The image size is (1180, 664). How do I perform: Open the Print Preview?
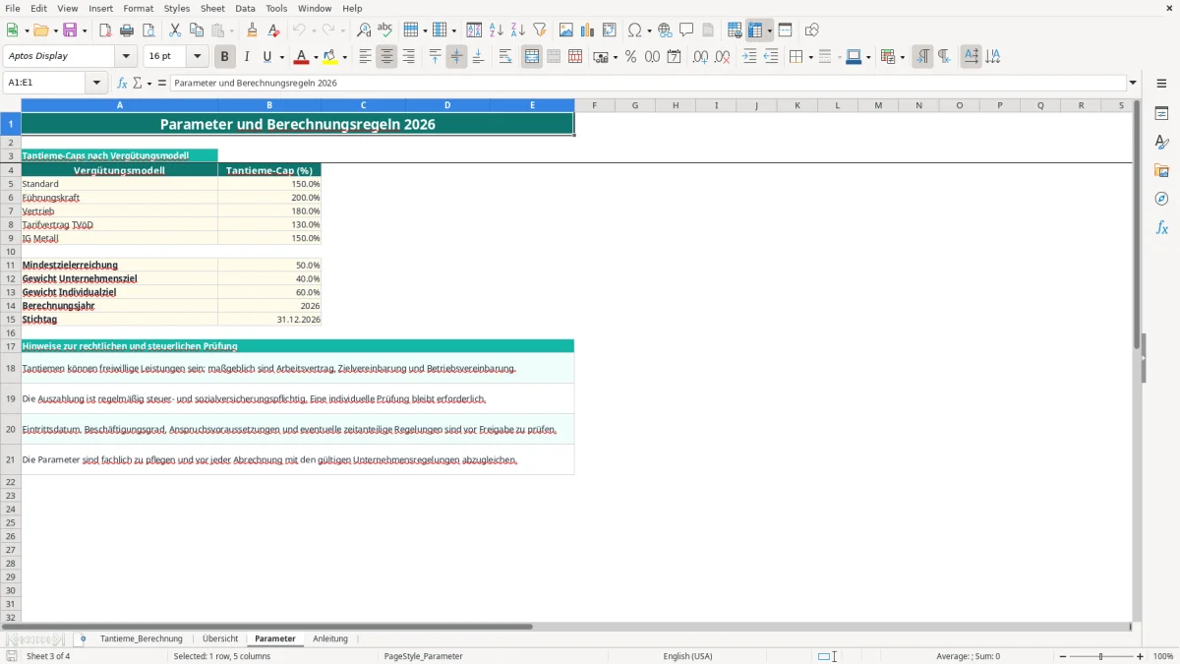click(148, 30)
